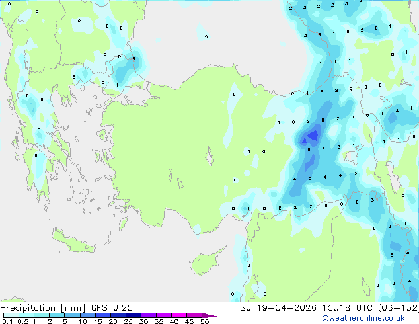Select the '10' legend scale label
419x324 pixels.
tap(83, 321)
